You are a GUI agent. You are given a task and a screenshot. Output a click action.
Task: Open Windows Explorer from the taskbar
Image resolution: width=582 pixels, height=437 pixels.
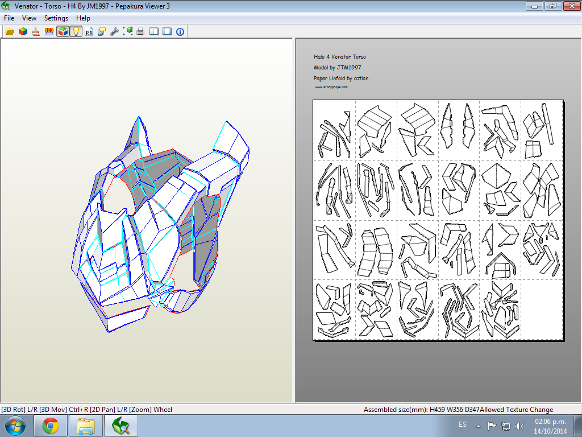(86, 426)
